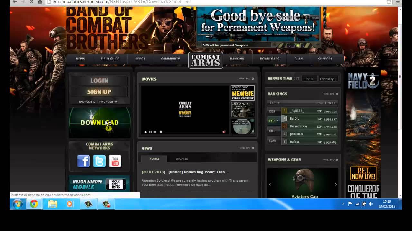Viewport: 412px width, 231px height.
Task: Open the Combat Arms Facebook page icon
Action: [x=83, y=161]
